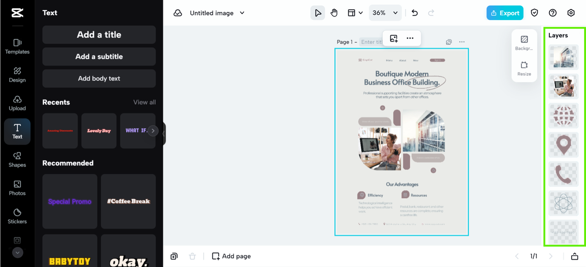
Task: Click the add image icon above canvas
Action: (x=394, y=38)
